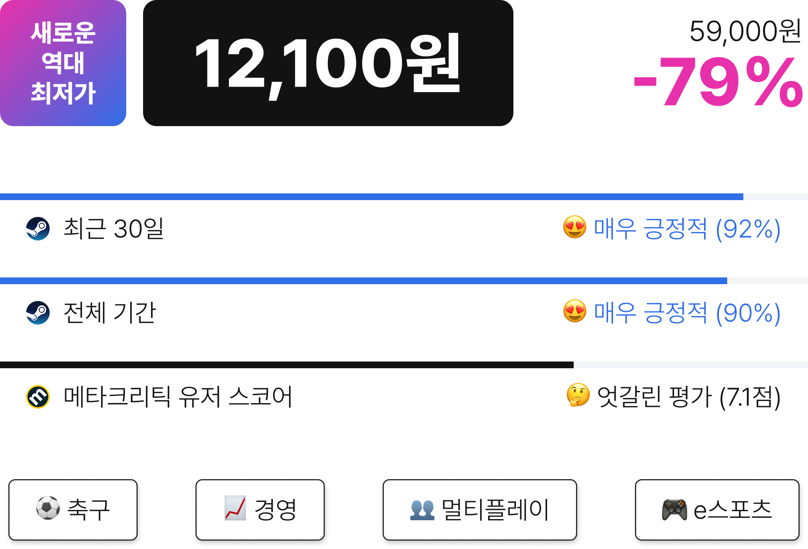The height and width of the screenshot is (549, 808).
Task: Open the 멀티플레이 tag
Action: coord(480,509)
